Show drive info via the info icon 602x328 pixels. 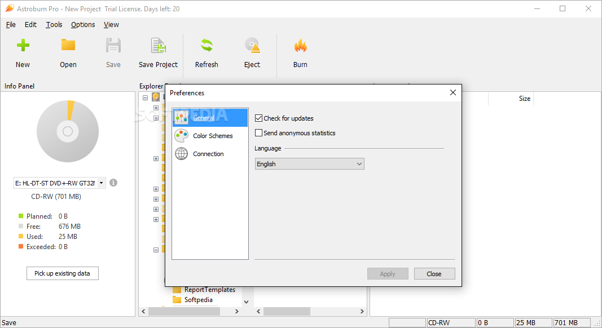(x=113, y=183)
